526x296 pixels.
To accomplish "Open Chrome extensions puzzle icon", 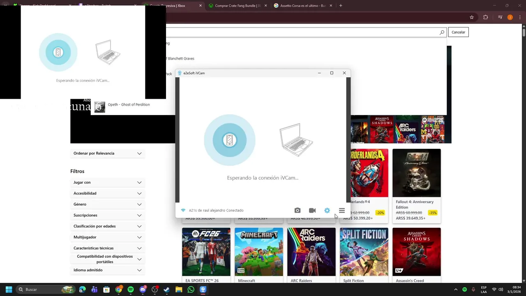I will pos(486,17).
